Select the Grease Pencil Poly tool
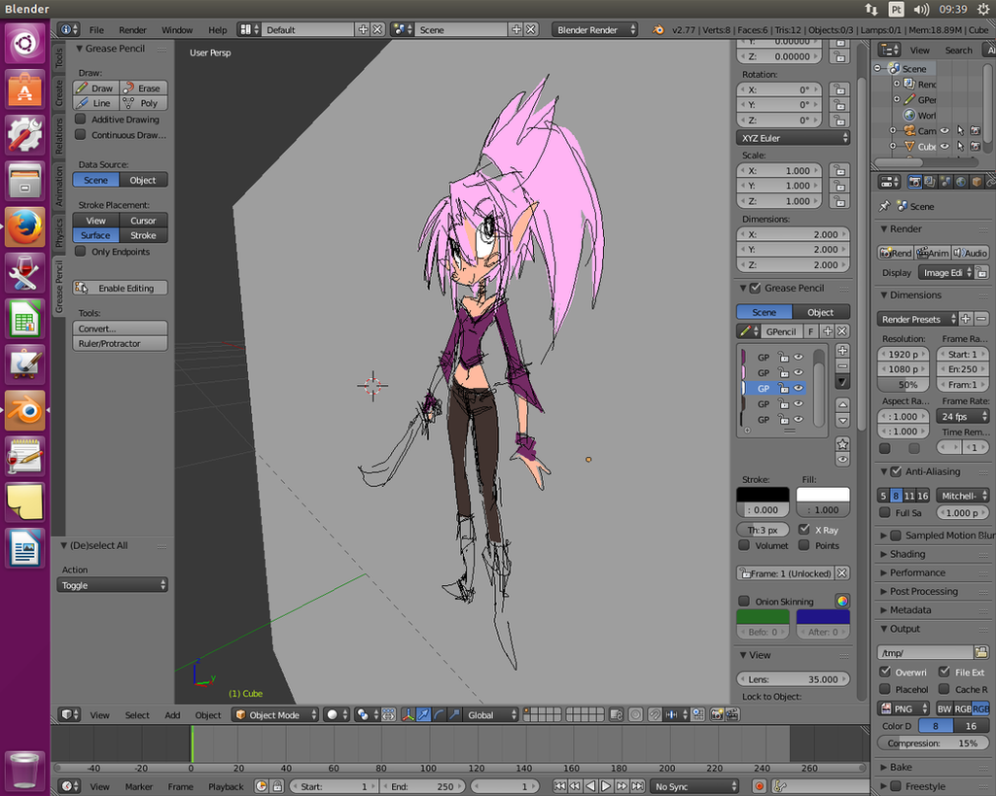Viewport: 996px width, 796px height. point(144,103)
